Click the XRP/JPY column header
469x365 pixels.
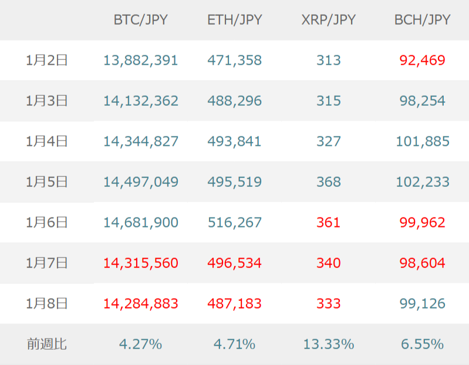328,20
